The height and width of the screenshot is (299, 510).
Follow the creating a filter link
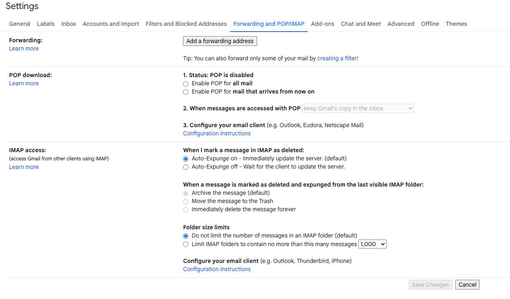[x=337, y=58]
